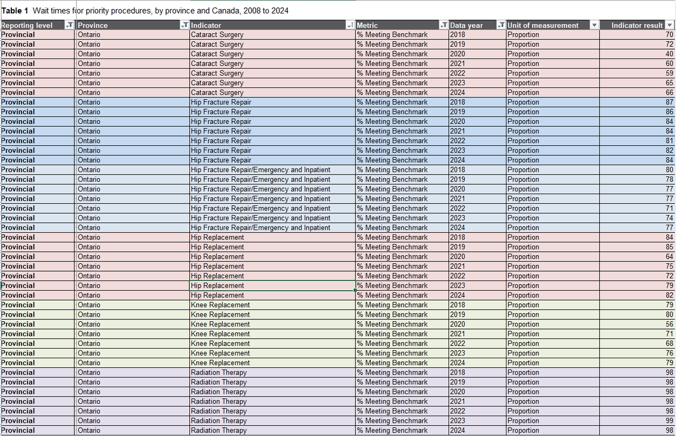Select result 99 for Radiation Therapy 2023
The height and width of the screenshot is (436, 676).
point(637,420)
